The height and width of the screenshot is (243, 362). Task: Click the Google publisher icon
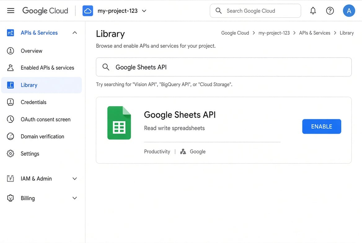pos(183,152)
